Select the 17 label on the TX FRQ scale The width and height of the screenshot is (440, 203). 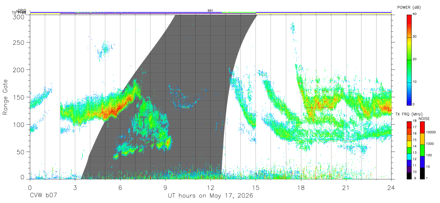415,127
